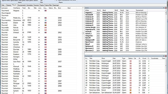
Task: Click the players list scroll-up arrow
Action: (83, 8)
